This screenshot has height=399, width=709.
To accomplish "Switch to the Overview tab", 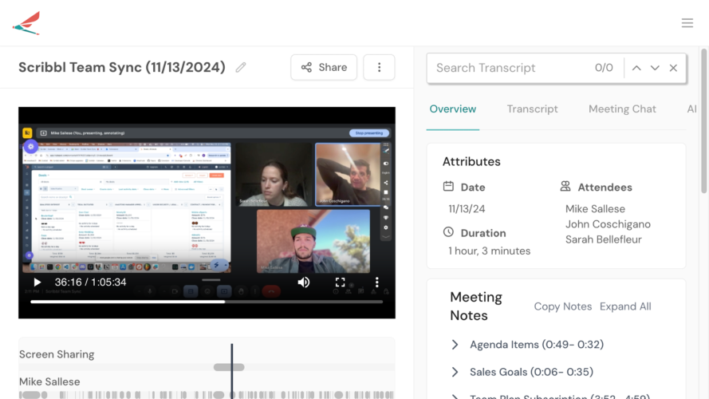I will (x=453, y=109).
